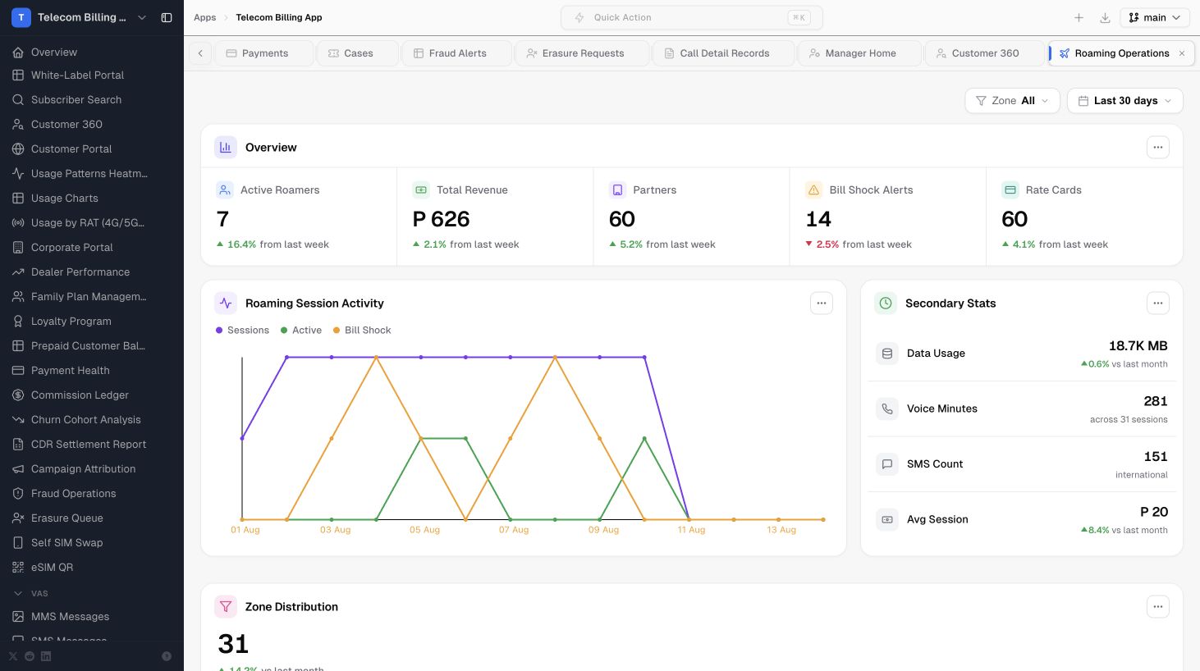Click the X social icon in sidebar footer
The image size is (1200, 671).
pyautogui.click(x=13, y=656)
